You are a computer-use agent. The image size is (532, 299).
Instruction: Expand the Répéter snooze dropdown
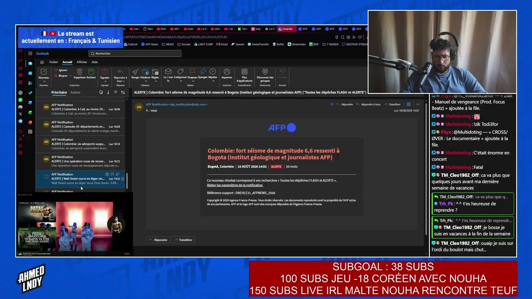click(x=213, y=81)
